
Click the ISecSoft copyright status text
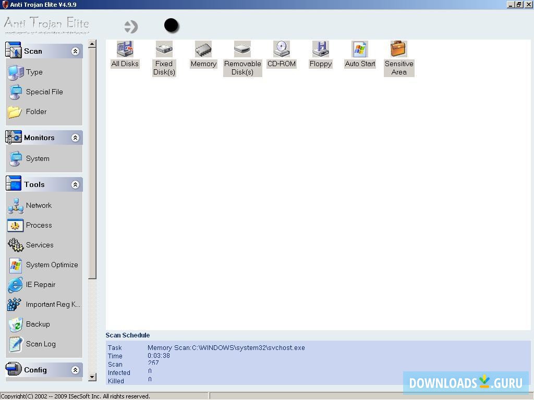75,396
